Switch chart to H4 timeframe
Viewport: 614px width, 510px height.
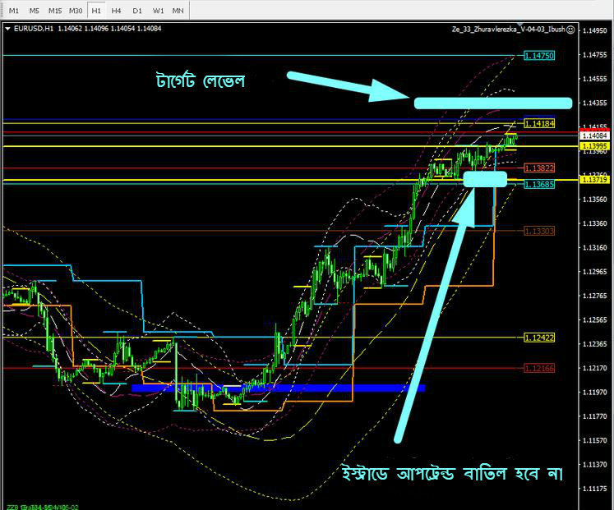(x=116, y=11)
